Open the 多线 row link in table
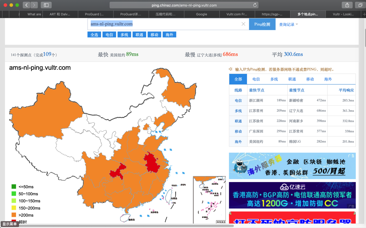366x228 pixels. (x=238, y=111)
